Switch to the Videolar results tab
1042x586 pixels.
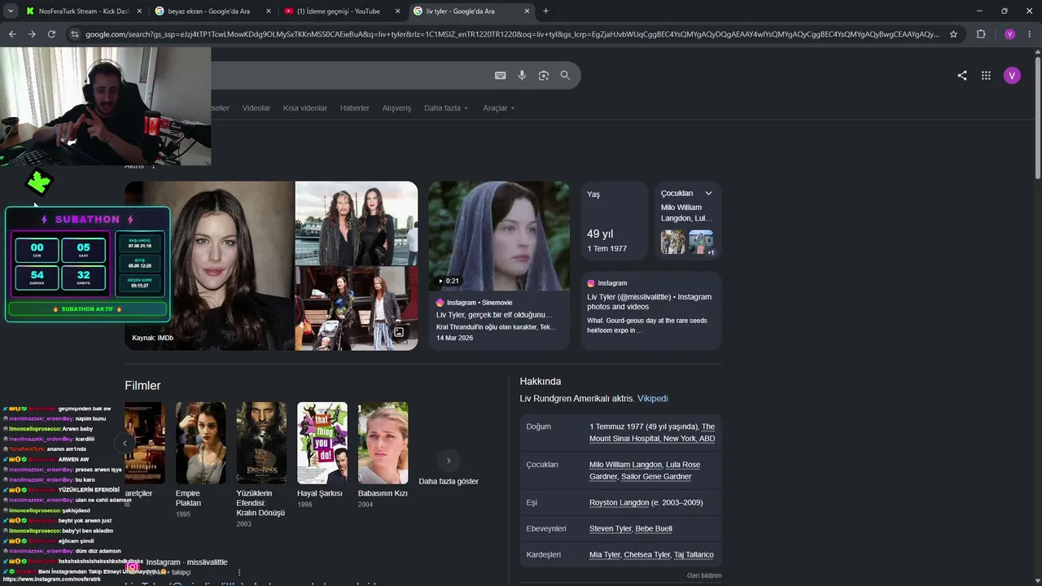click(x=256, y=108)
